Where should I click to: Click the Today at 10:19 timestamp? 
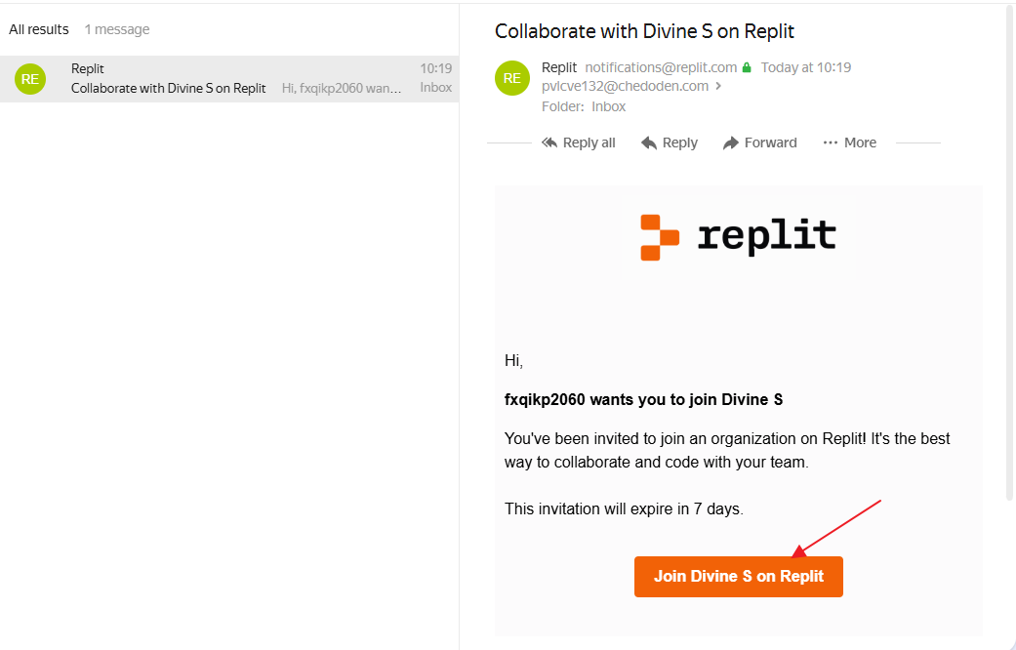point(806,67)
